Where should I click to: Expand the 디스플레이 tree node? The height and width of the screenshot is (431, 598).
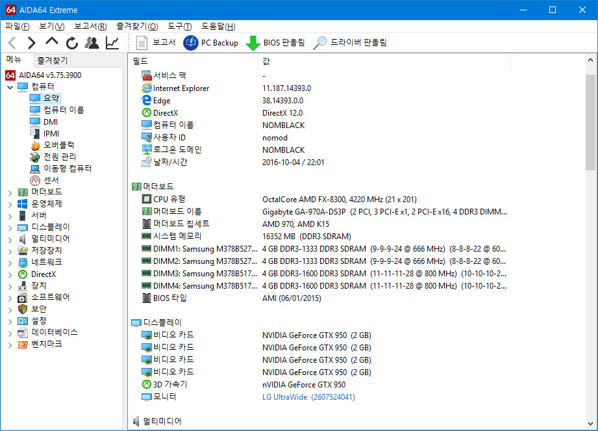point(10,228)
